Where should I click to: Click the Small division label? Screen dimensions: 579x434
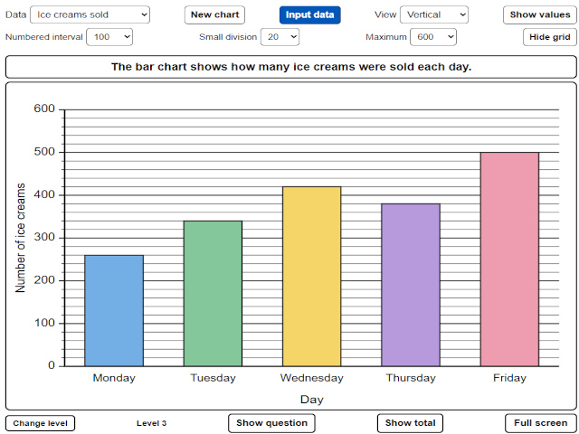228,37
